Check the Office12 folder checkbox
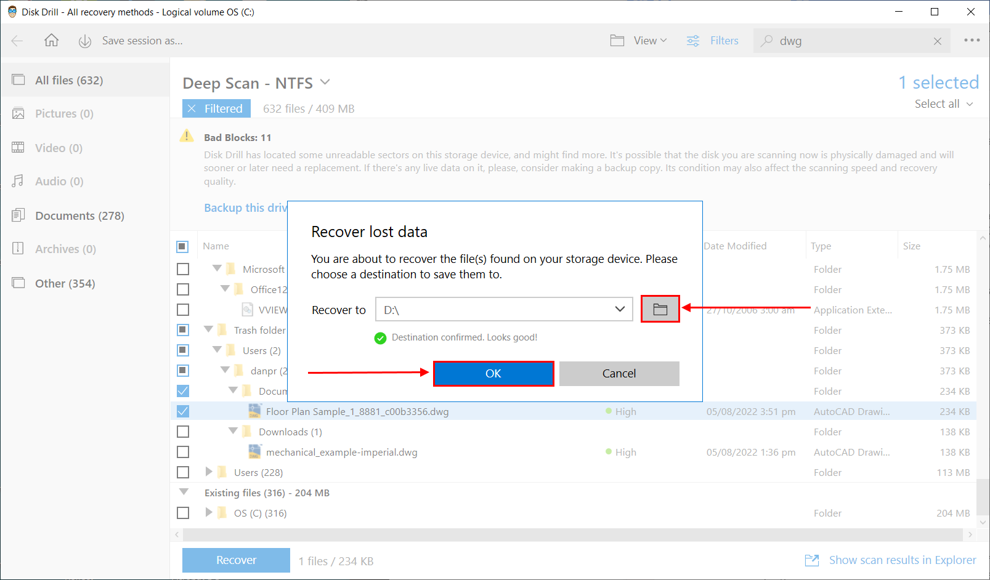Image resolution: width=990 pixels, height=580 pixels. (183, 289)
